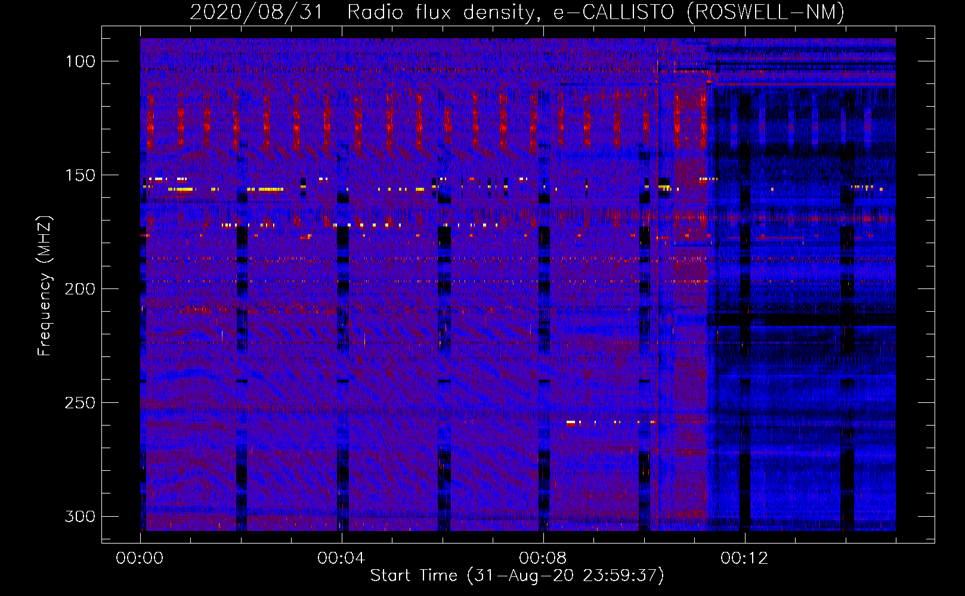
Task: Click the 'Start Time (31-Aug-20 23:59:37)' label
Action: pyautogui.click(x=517, y=576)
